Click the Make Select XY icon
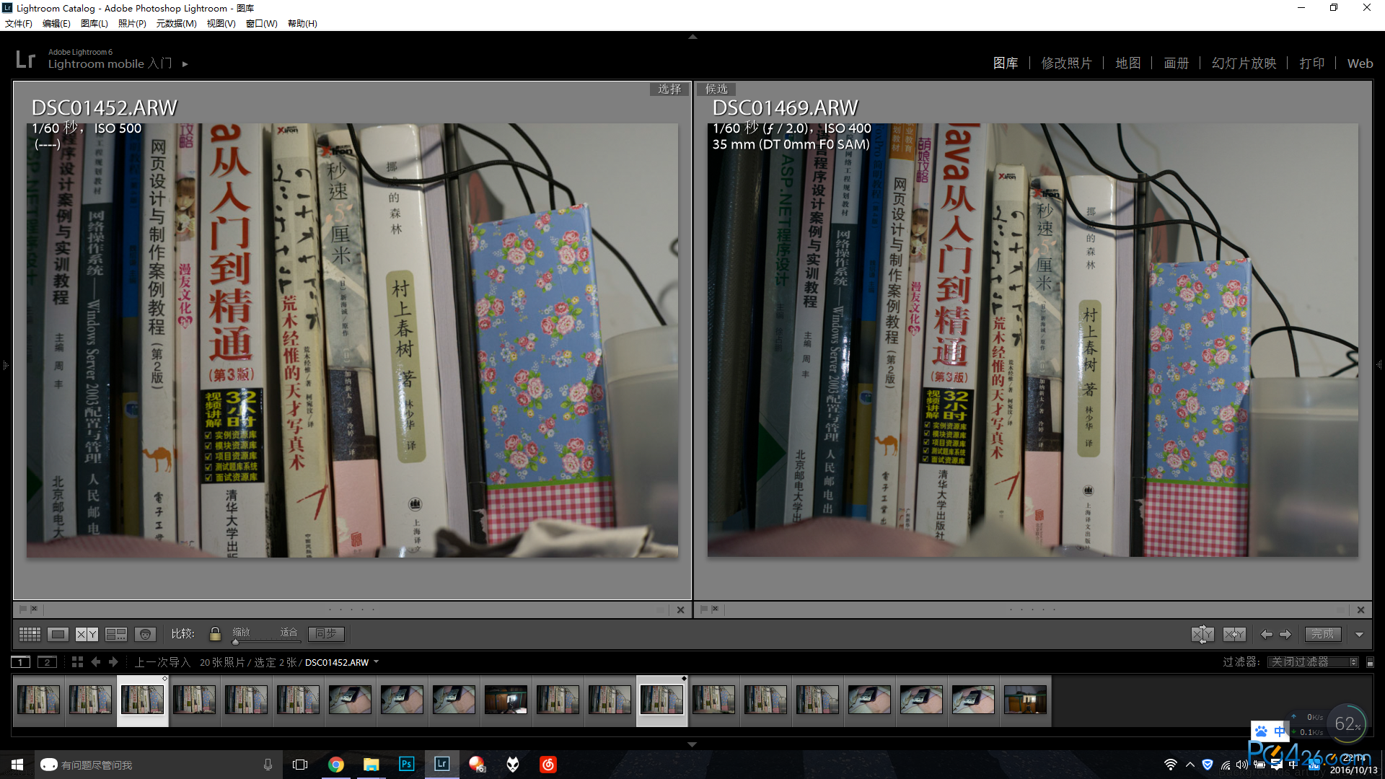The height and width of the screenshot is (779, 1385). (x=1234, y=634)
